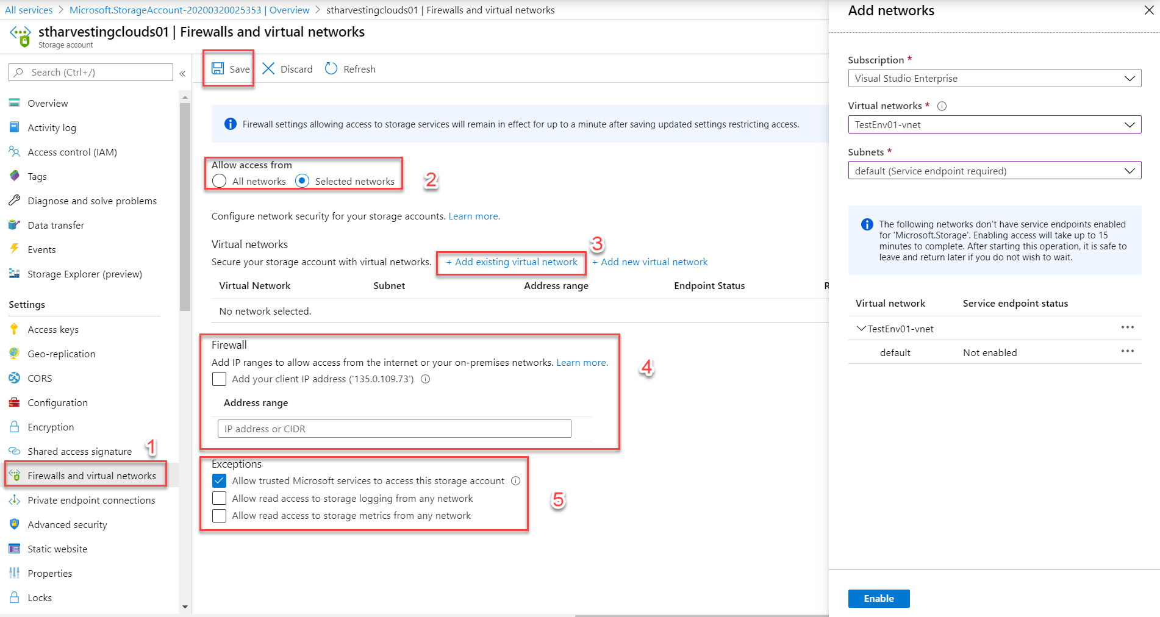This screenshot has width=1160, height=617.
Task: Click Add existing virtual network link
Action: click(512, 262)
